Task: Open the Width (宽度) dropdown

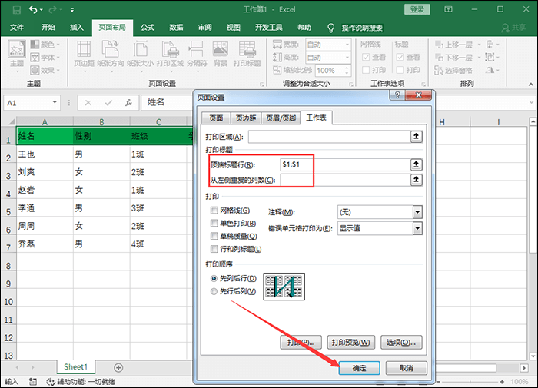Action: 347,45
